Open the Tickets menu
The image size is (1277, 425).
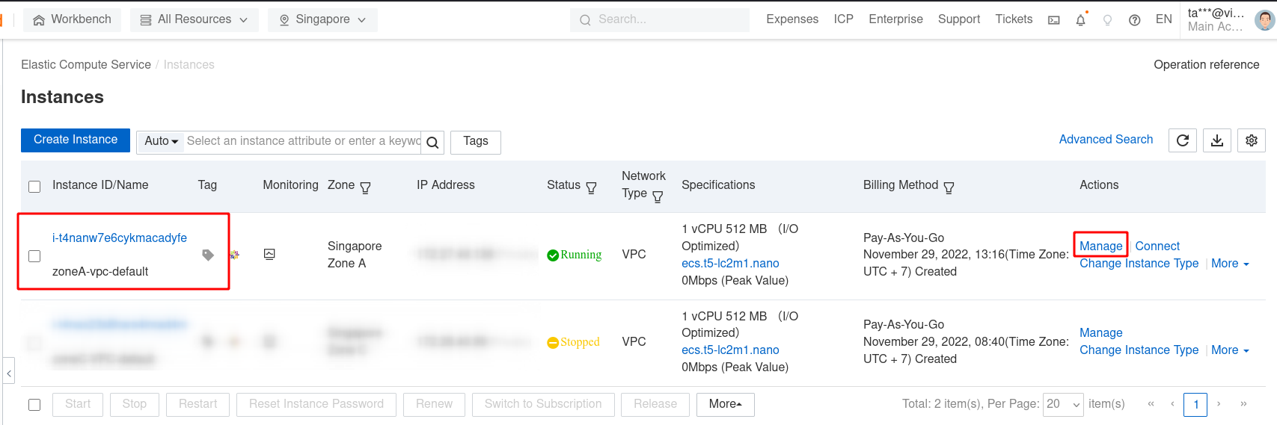tap(1013, 19)
